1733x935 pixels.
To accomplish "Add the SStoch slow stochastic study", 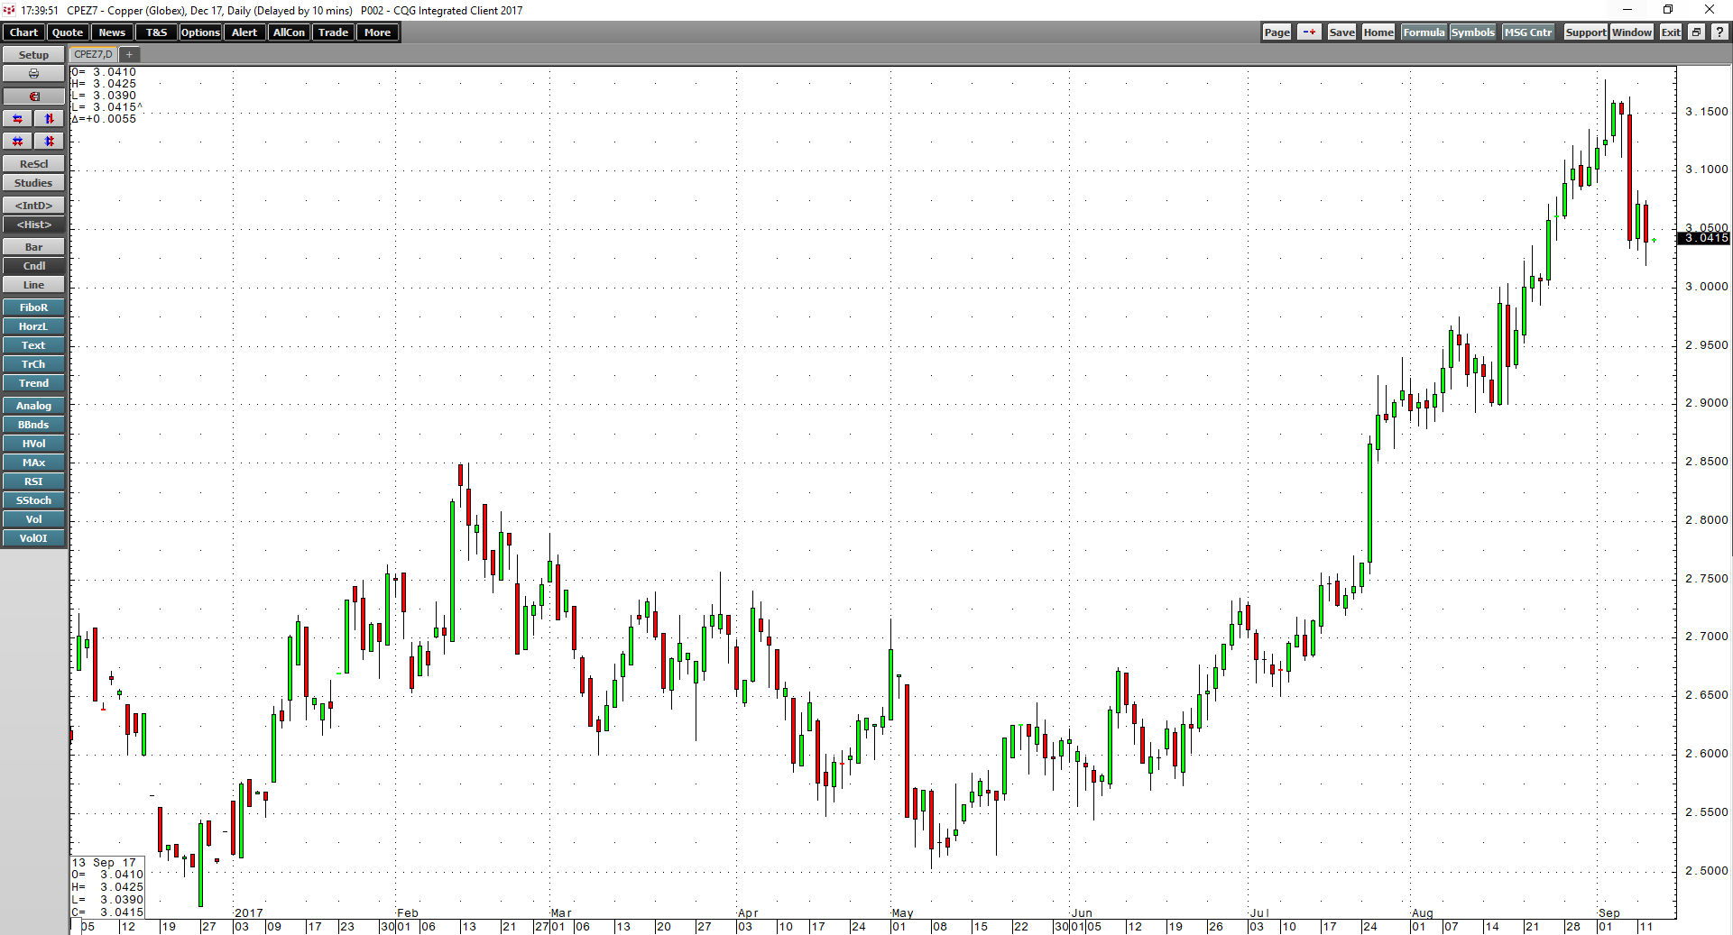I will coord(33,500).
